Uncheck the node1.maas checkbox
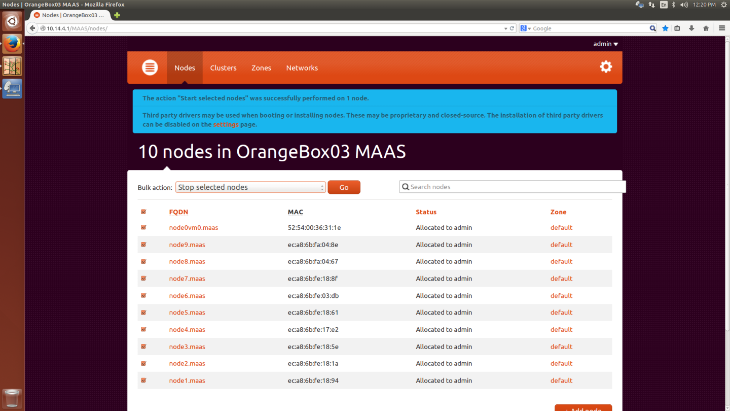Image resolution: width=730 pixels, height=411 pixels. (x=143, y=381)
